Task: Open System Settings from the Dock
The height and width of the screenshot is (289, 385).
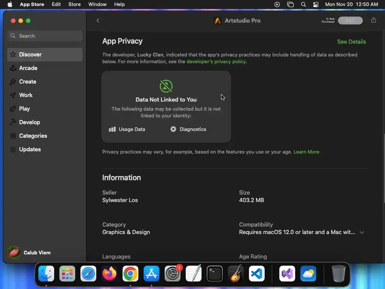Action: click(x=172, y=274)
